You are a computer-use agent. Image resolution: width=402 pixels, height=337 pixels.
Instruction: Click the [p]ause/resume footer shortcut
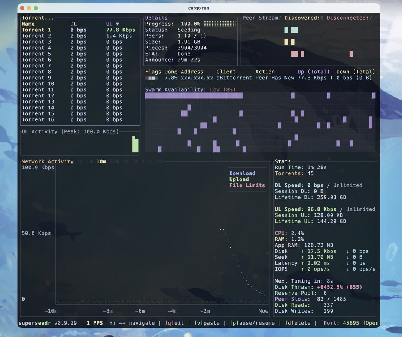pos(252,323)
